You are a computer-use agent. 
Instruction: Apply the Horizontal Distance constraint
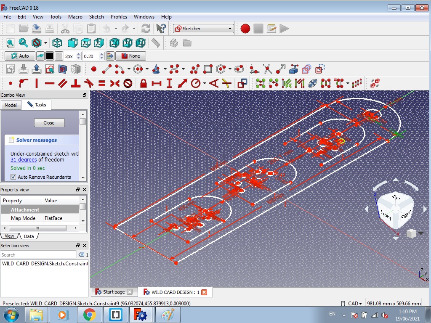[x=157, y=83]
